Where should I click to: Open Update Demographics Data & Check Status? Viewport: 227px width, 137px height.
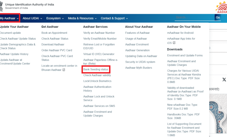(x=18, y=46)
